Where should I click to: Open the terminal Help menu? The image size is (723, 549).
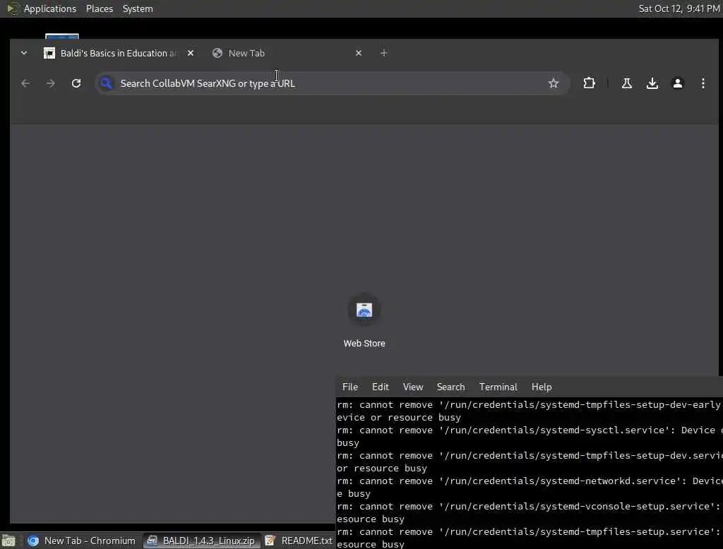pos(542,387)
